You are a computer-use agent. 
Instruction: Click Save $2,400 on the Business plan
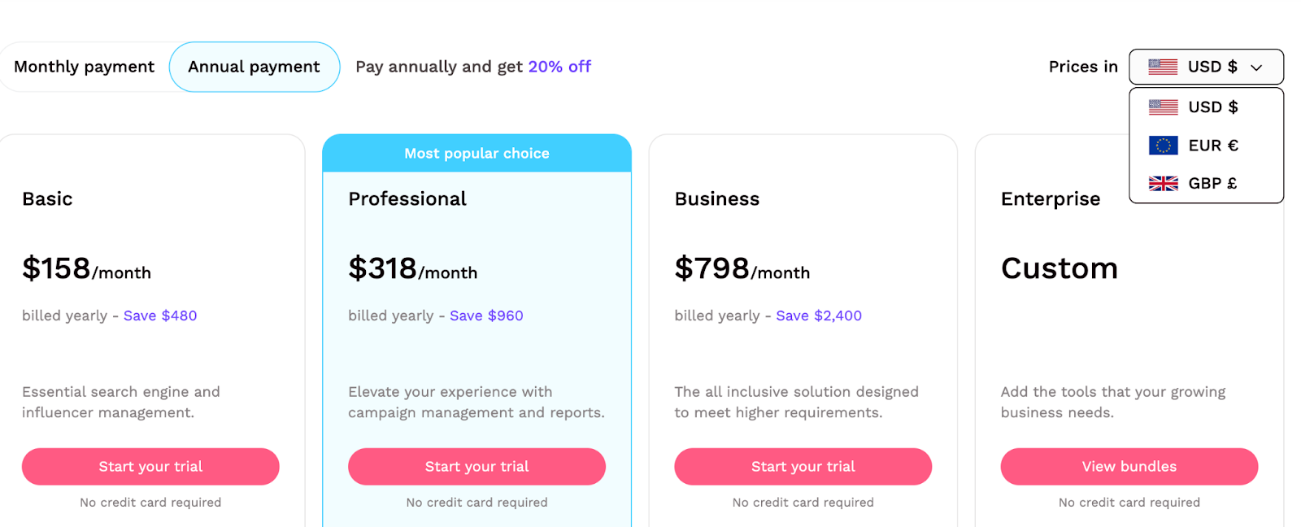[x=819, y=316]
